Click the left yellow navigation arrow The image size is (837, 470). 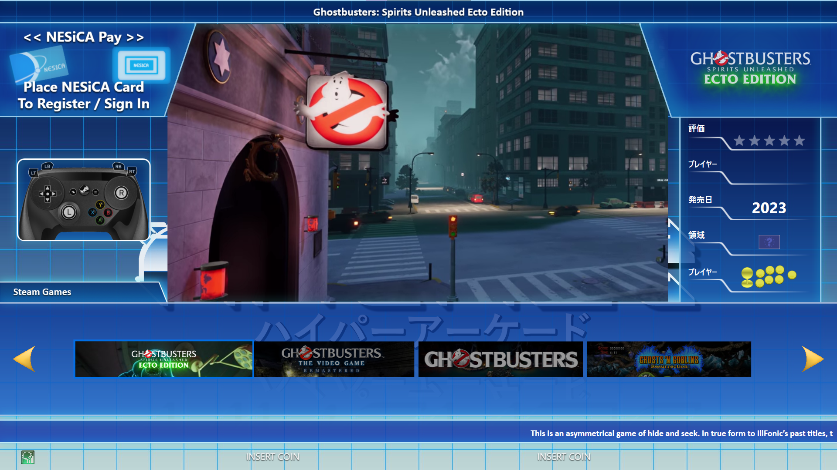24,359
